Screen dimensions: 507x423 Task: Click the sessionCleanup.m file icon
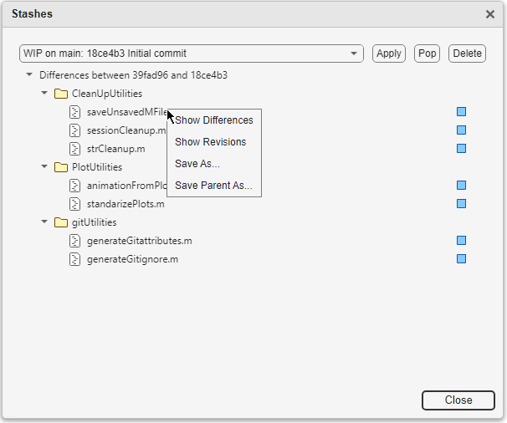coord(76,130)
